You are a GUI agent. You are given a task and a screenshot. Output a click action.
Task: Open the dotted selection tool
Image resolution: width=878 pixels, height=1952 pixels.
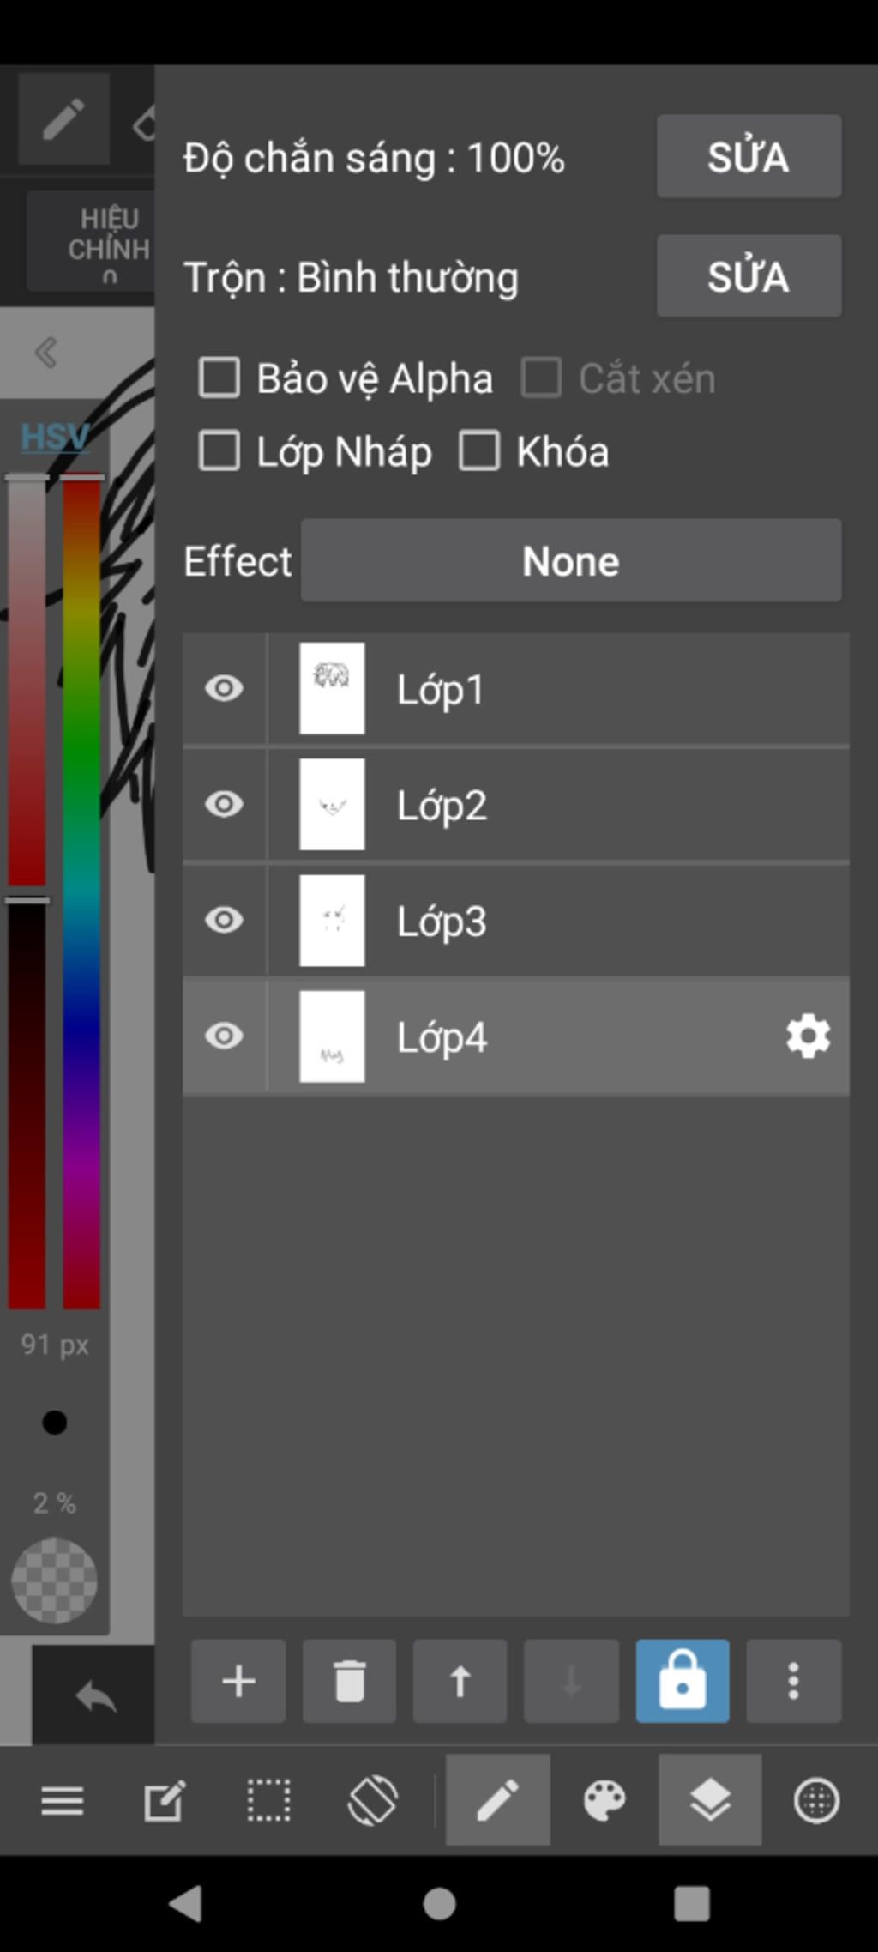point(268,1800)
